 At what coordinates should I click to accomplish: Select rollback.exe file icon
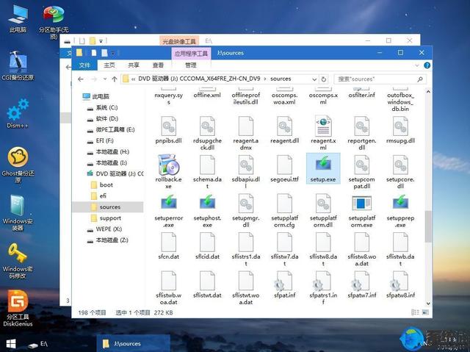pos(168,171)
